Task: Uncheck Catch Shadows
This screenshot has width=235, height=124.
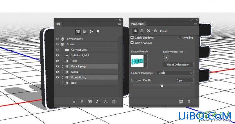Action: click(132, 37)
